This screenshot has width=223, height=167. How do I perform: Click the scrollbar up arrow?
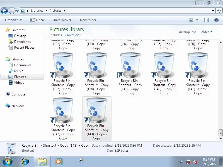220,42
